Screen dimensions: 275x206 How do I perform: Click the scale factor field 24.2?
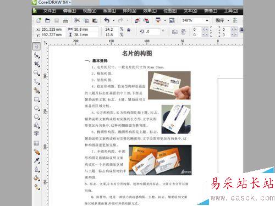pos(112,29)
